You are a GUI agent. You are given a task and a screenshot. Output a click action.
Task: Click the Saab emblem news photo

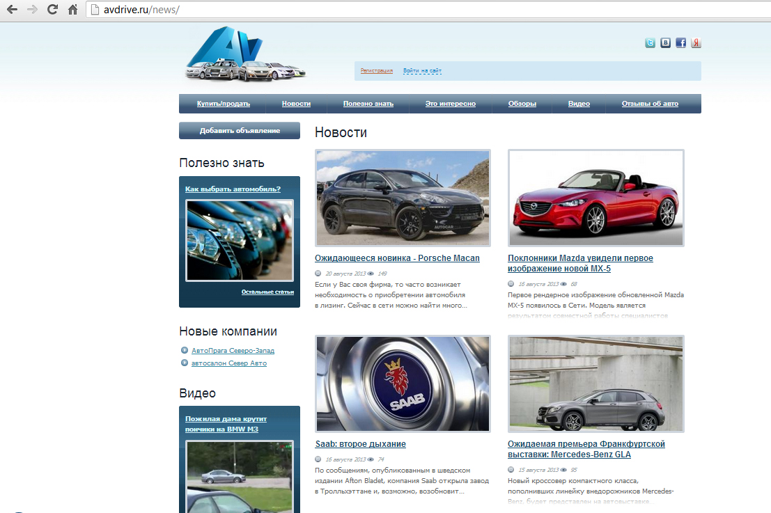tap(403, 384)
